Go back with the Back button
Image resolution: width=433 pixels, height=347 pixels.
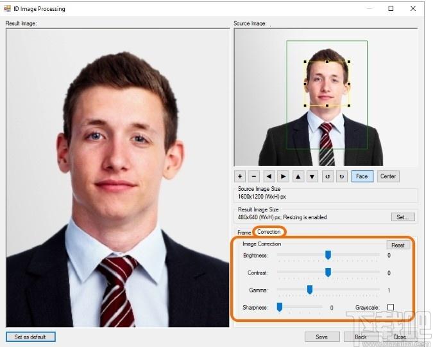[x=361, y=337]
